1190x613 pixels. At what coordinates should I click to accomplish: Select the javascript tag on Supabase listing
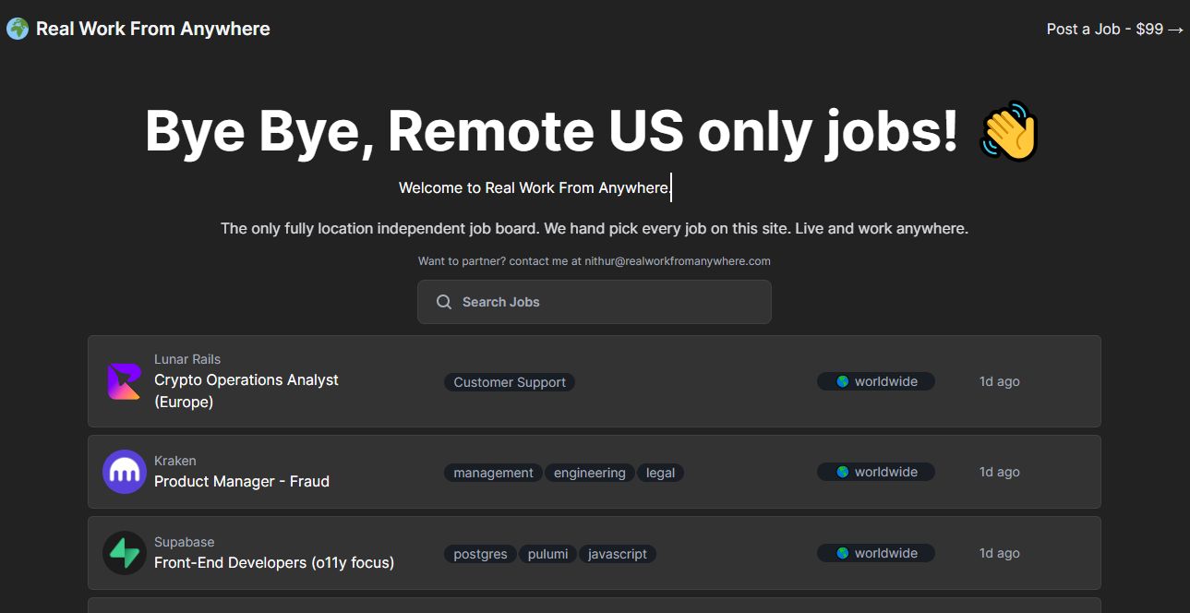tap(617, 553)
